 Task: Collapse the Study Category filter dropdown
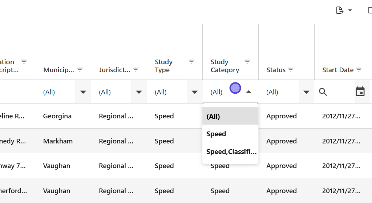(248, 92)
